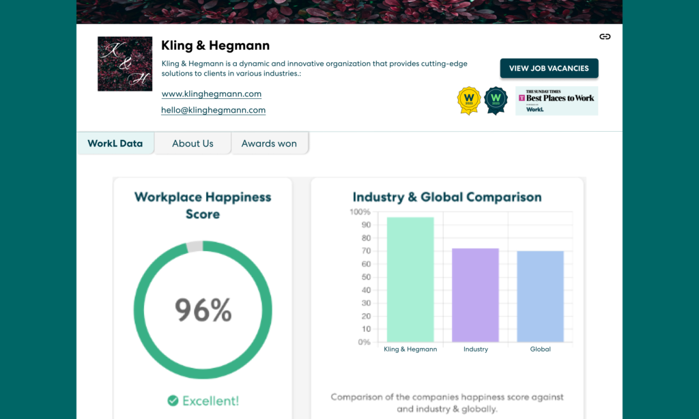Open the www.klinghegmann.com website link
The height and width of the screenshot is (419, 699).
pyautogui.click(x=211, y=93)
